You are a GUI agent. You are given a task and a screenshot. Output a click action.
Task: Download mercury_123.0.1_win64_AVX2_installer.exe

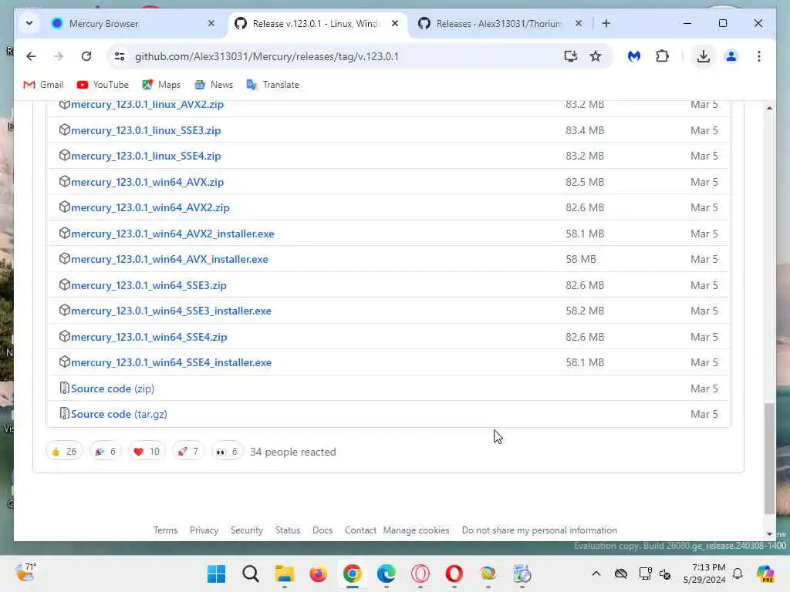(x=172, y=234)
